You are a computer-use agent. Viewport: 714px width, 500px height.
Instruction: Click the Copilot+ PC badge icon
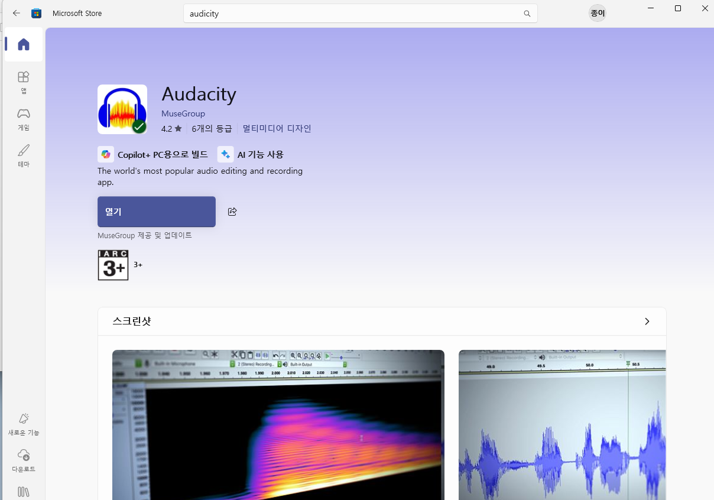click(106, 154)
